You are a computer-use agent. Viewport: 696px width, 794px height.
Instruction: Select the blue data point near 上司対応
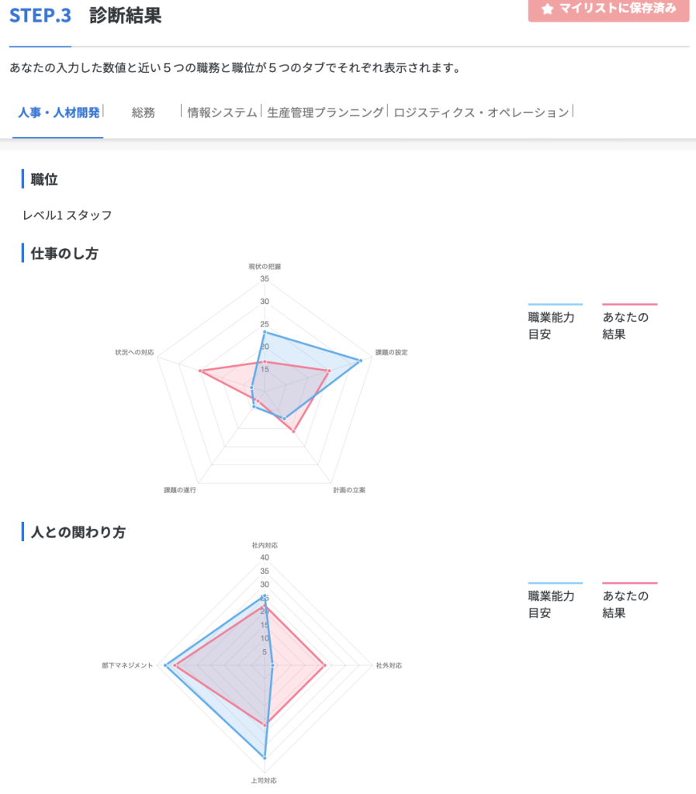click(x=265, y=757)
